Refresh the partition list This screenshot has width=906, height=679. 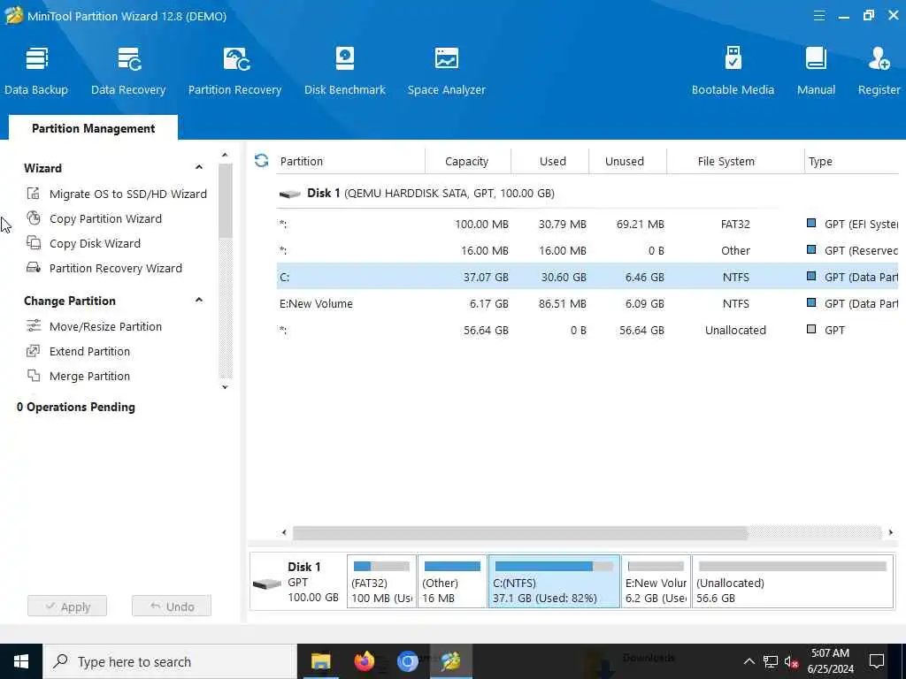coord(261,161)
